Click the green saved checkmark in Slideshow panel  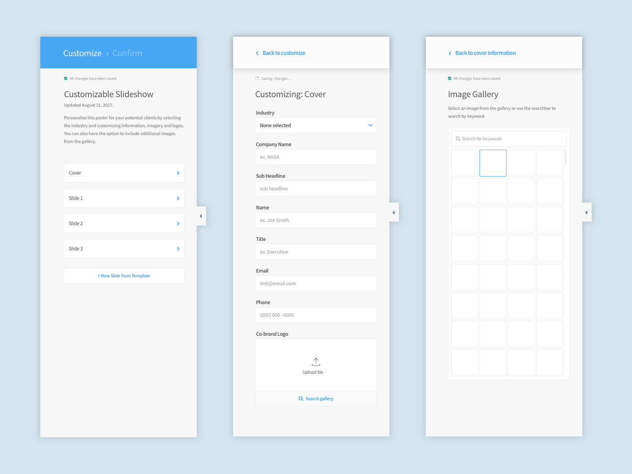click(66, 79)
